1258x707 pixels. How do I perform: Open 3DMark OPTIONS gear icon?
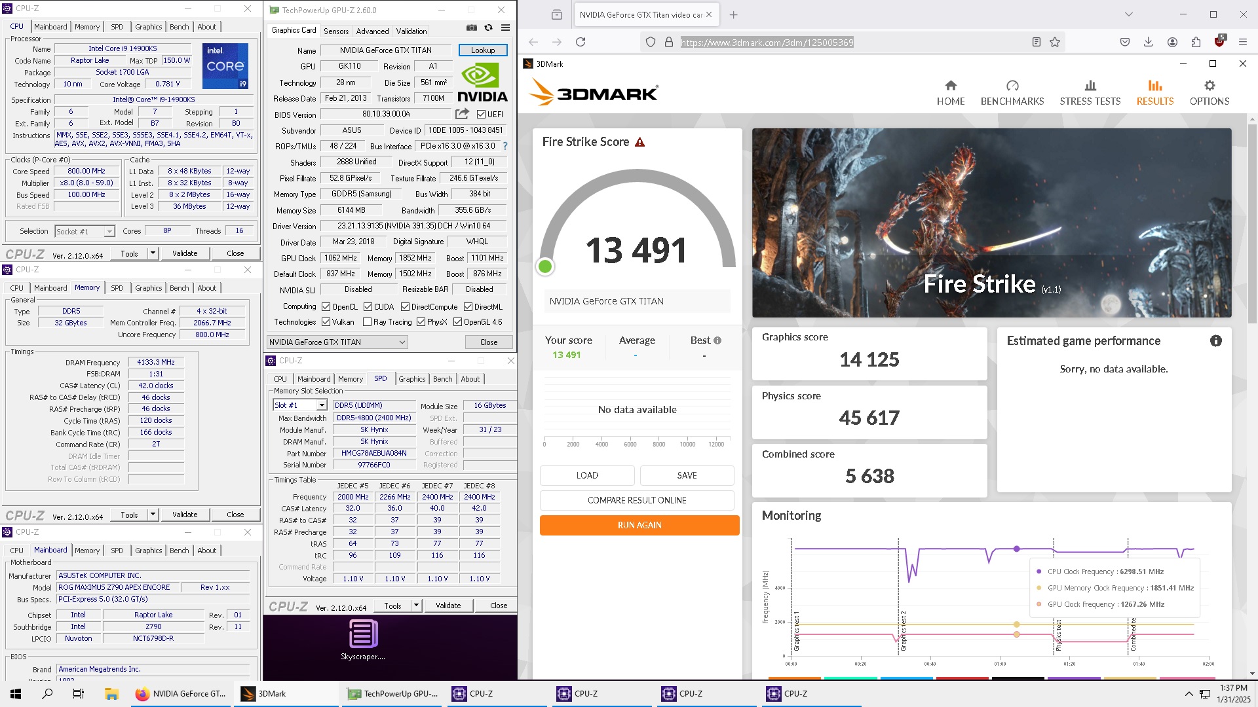(1210, 86)
